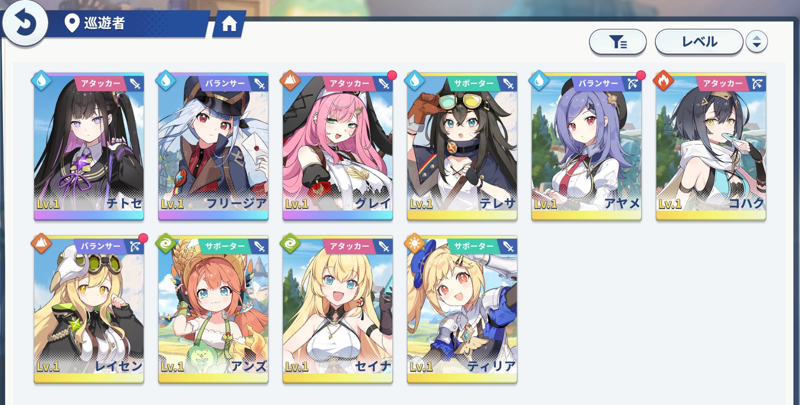
Task: Open the レベル sort dropdown
Action: 699,42
